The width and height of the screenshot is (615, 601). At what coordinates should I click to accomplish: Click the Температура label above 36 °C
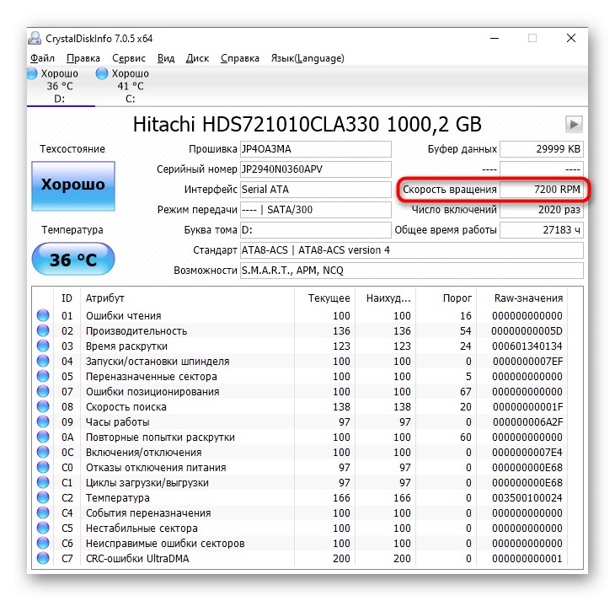pyautogui.click(x=72, y=230)
